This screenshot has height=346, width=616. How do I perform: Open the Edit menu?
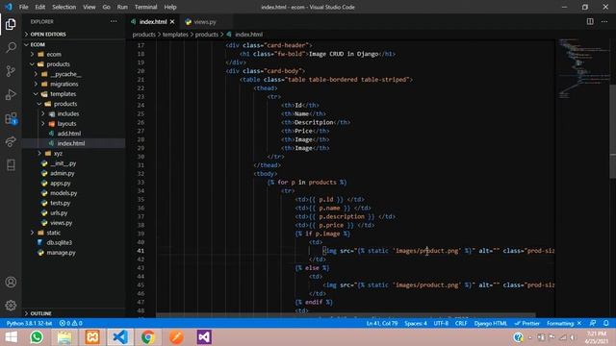tap(40, 7)
